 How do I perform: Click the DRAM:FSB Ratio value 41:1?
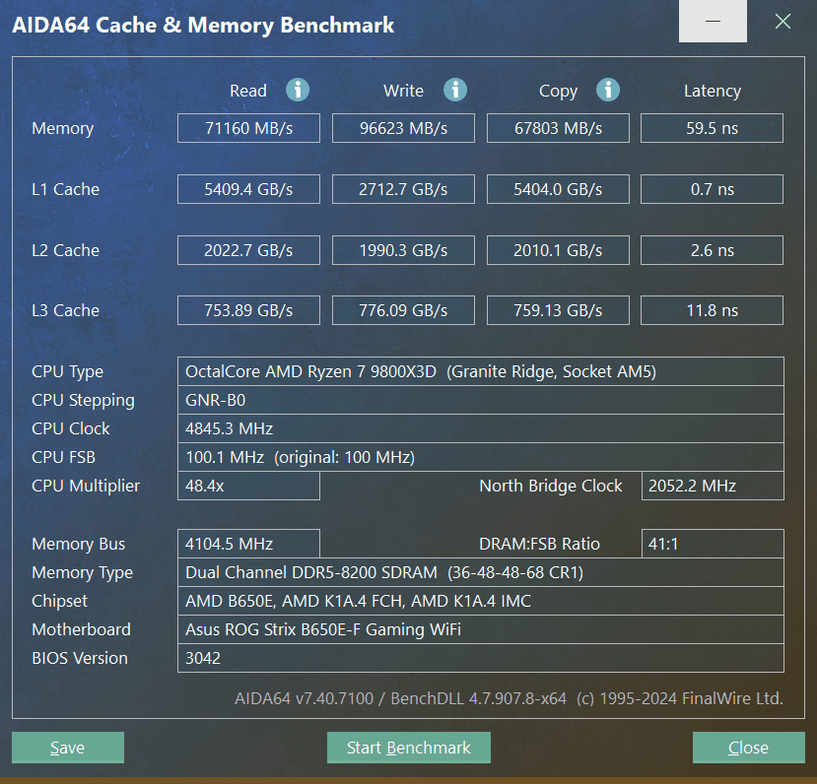[x=713, y=544]
